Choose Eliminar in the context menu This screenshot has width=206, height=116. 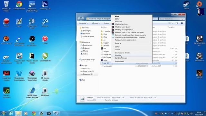pos(132,55)
